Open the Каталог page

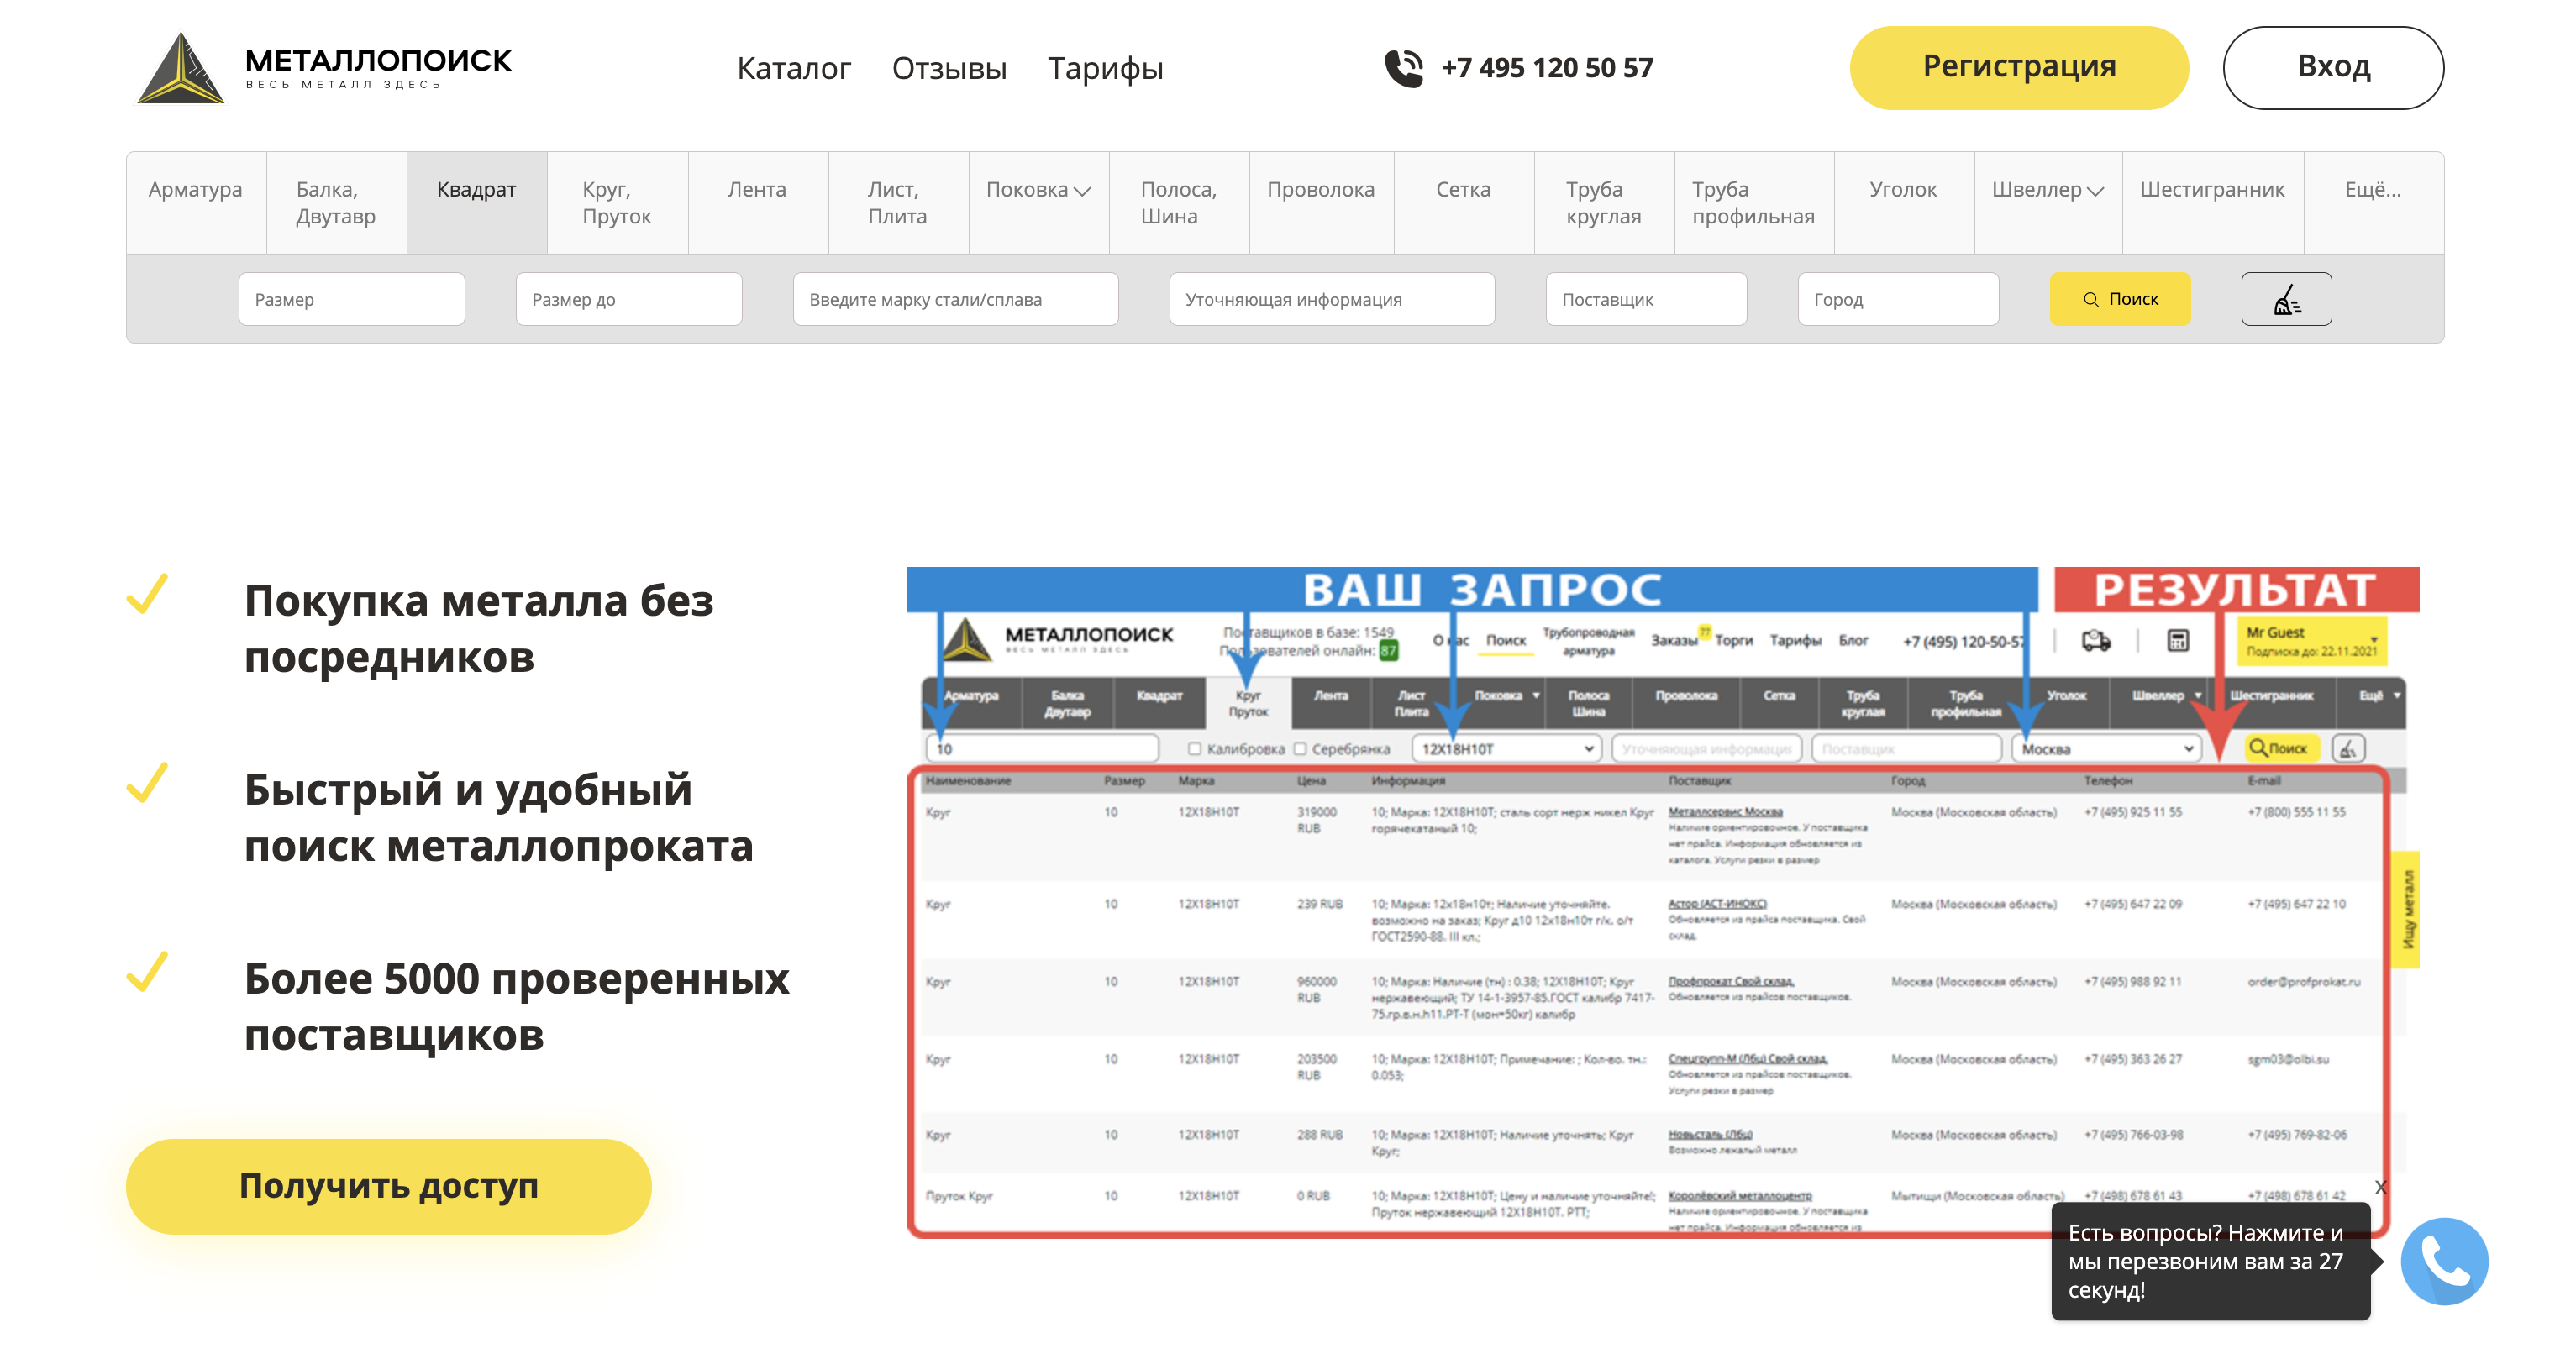pyautogui.click(x=793, y=68)
